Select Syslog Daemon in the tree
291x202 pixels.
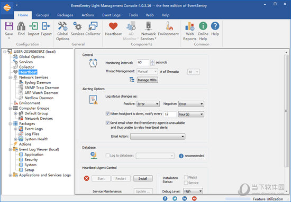38,82
